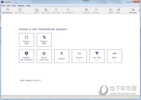This screenshot has width=141, height=100.
Task: Start an Angular ngx-translate project
Action: point(26,56)
